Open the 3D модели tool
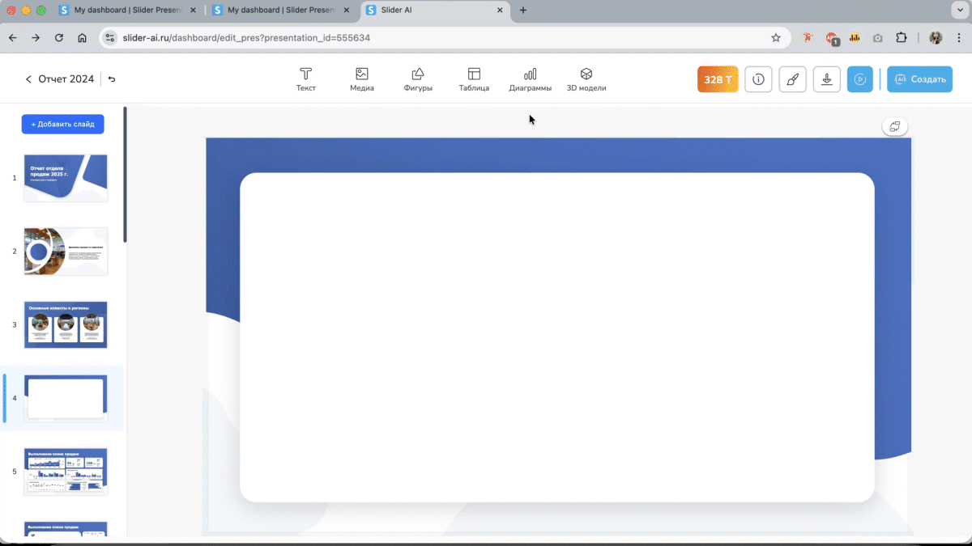 [x=586, y=79]
